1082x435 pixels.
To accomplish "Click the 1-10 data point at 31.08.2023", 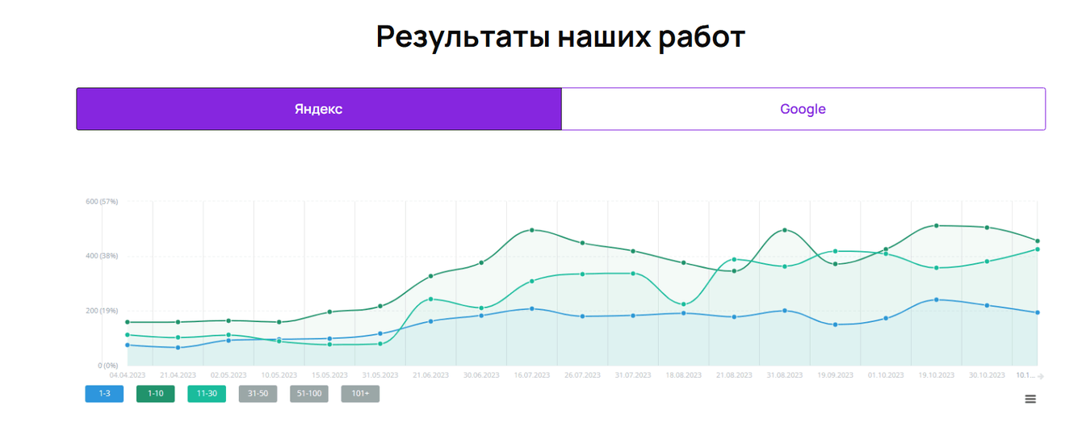I will tap(785, 230).
